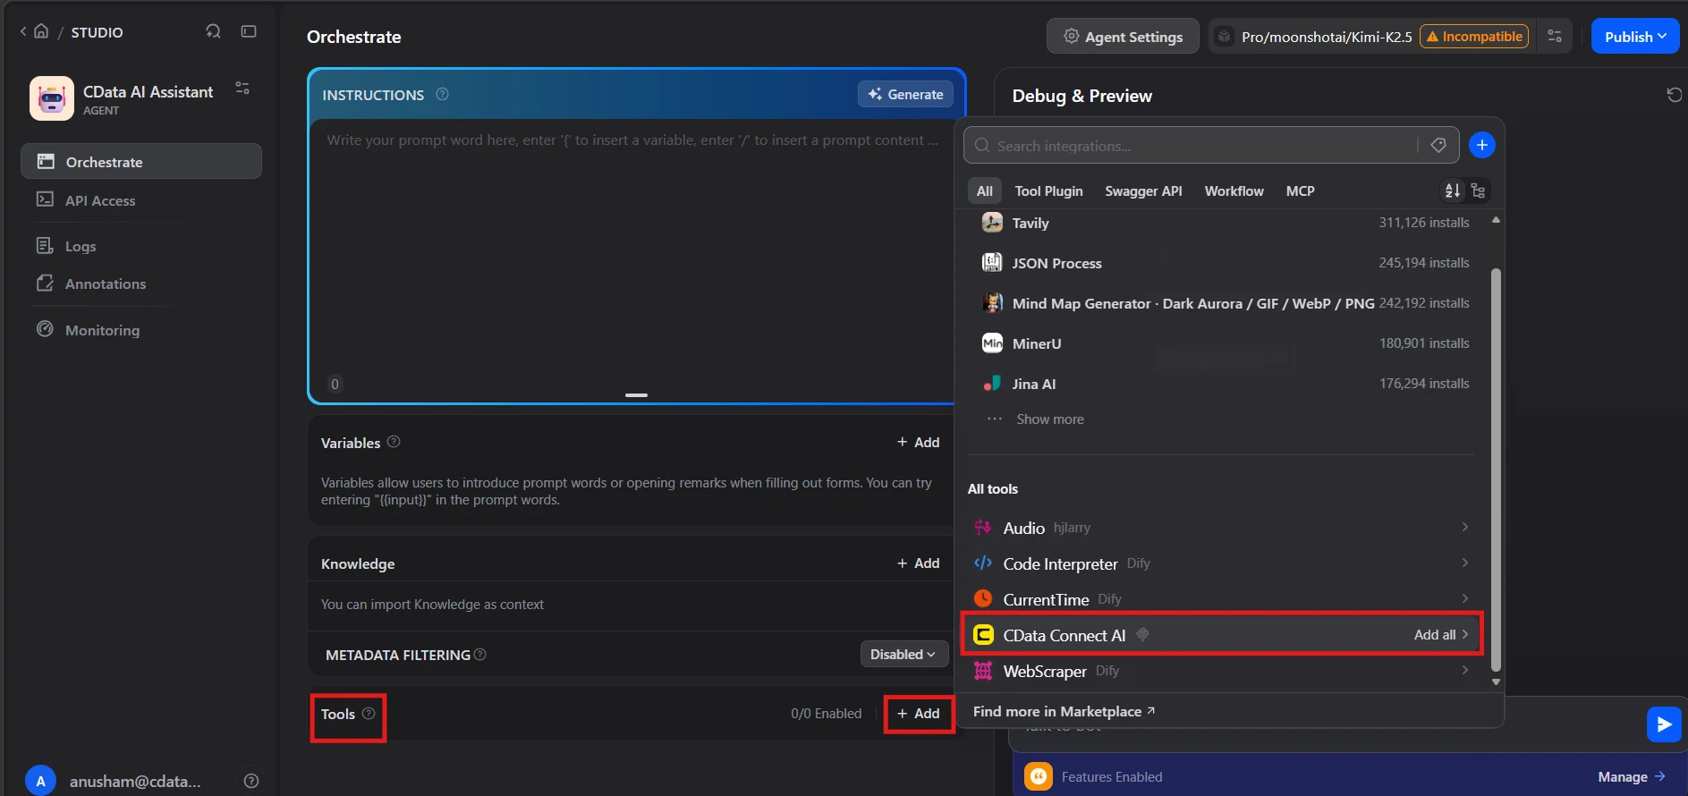Click the model parameters icon next to Incompatible
This screenshot has width=1688, height=796.
coord(1555,37)
